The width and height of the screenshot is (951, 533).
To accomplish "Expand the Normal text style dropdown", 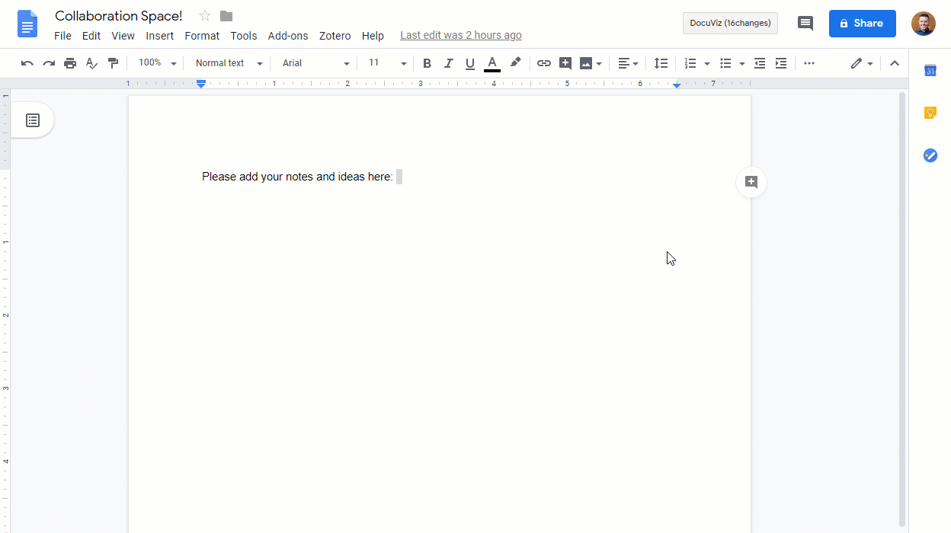I will click(228, 63).
